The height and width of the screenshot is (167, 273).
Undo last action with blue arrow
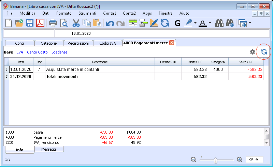110,23
